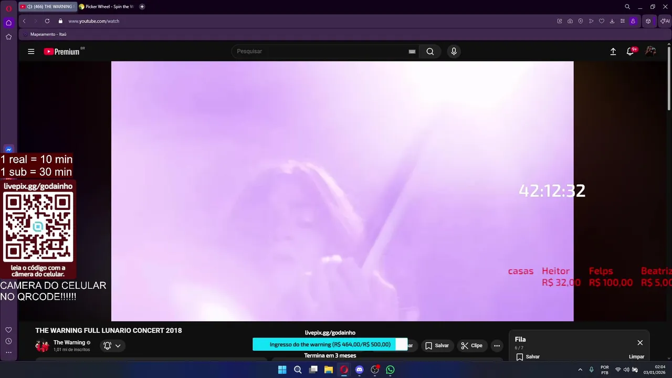Viewport: 672px width, 378px height.
Task: Open History clock in sidebar
Action: [8, 341]
